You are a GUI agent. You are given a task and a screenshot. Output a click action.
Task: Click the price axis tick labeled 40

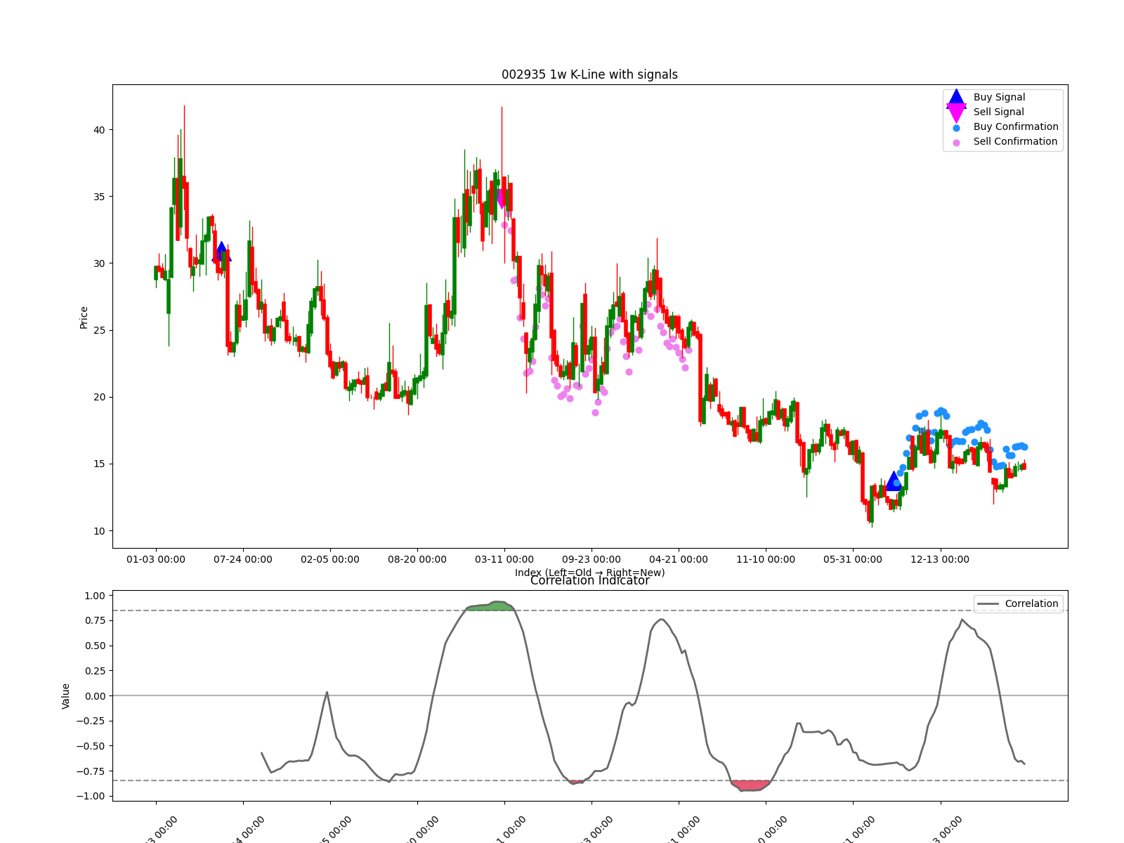99,130
